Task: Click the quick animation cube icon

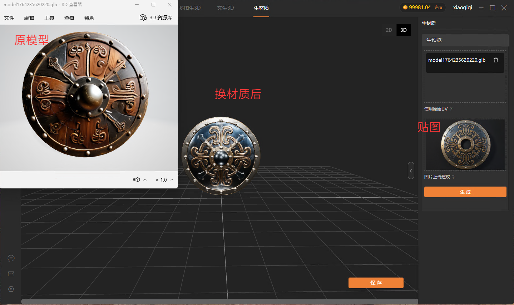Action: [137, 180]
